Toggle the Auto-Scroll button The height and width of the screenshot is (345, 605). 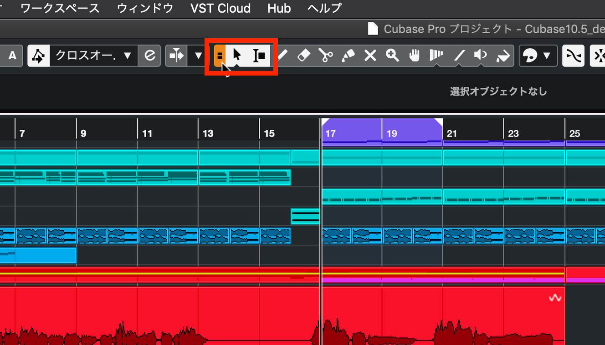tap(176, 56)
